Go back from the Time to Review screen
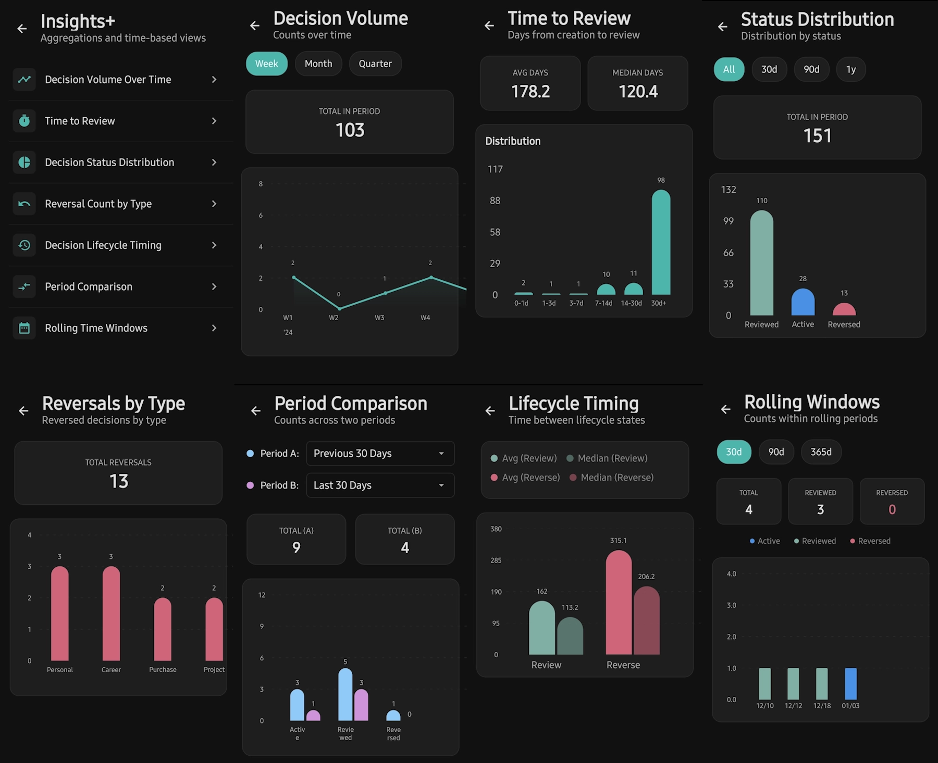Image resolution: width=938 pixels, height=763 pixels. [489, 26]
